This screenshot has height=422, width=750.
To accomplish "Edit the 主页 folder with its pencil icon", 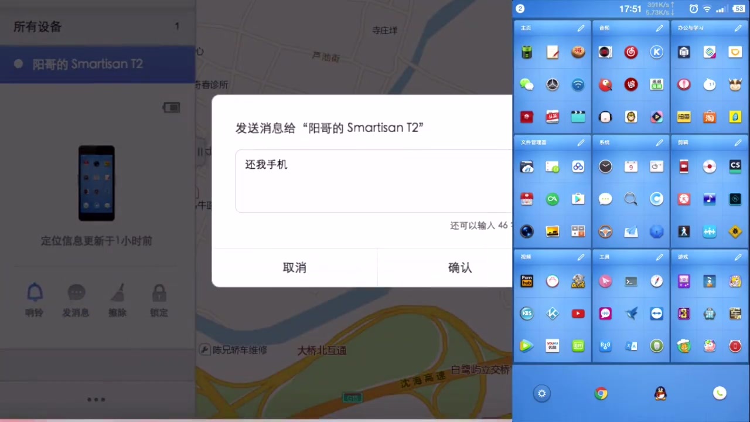I will [581, 28].
